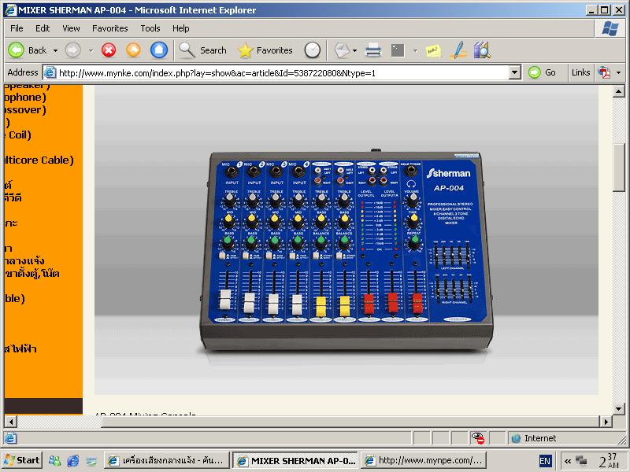Click the network computers tray icon
Image resolution: width=630 pixels, height=472 pixels.
[x=581, y=461]
